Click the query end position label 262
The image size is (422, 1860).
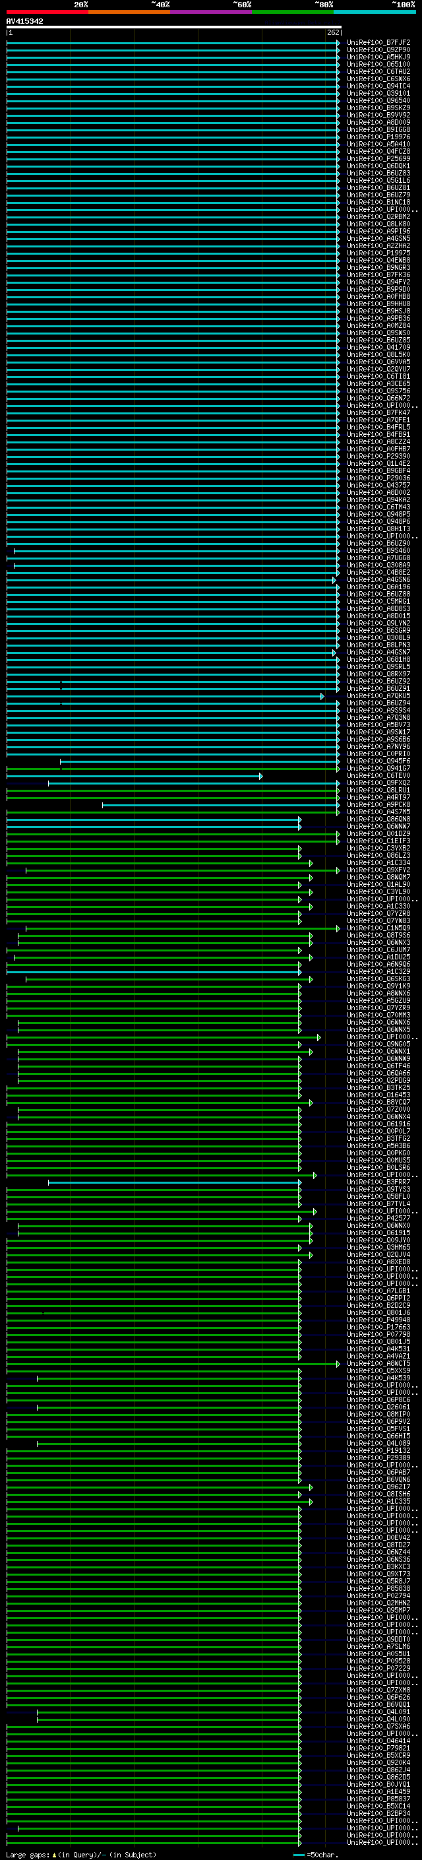coord(333,32)
